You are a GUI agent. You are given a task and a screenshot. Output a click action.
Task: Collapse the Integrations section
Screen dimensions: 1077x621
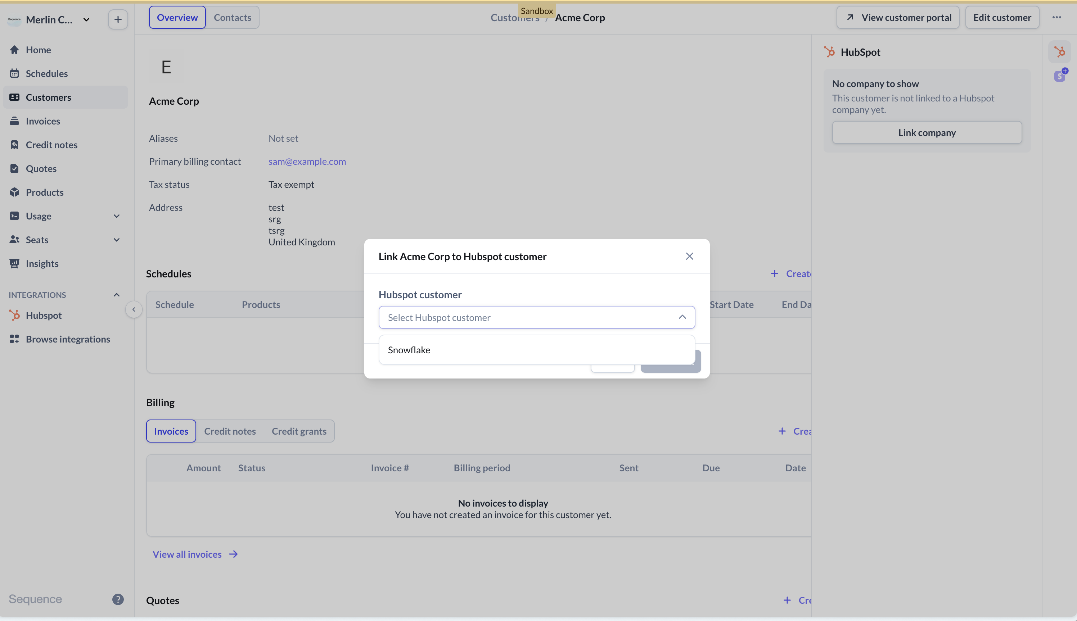(x=117, y=295)
